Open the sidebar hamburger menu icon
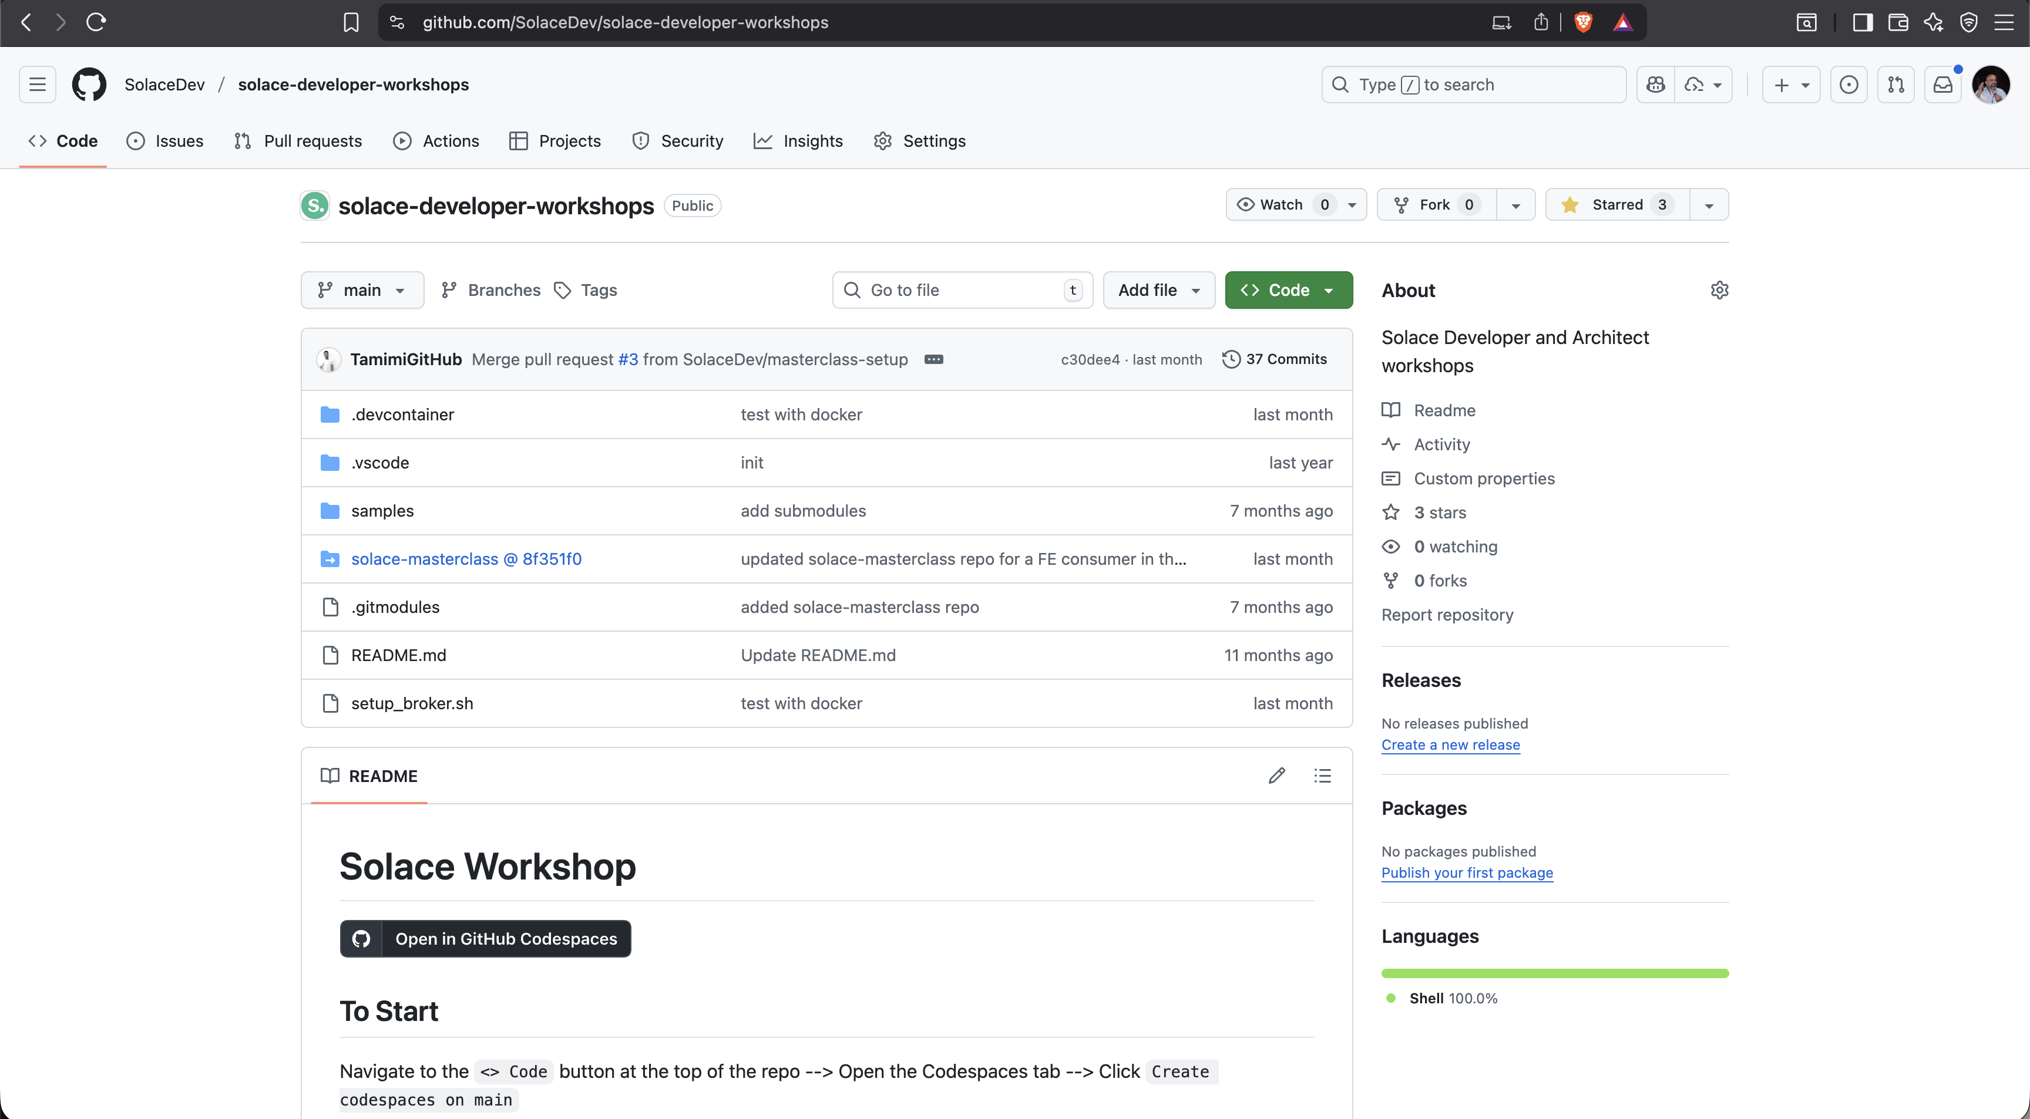 tap(37, 85)
